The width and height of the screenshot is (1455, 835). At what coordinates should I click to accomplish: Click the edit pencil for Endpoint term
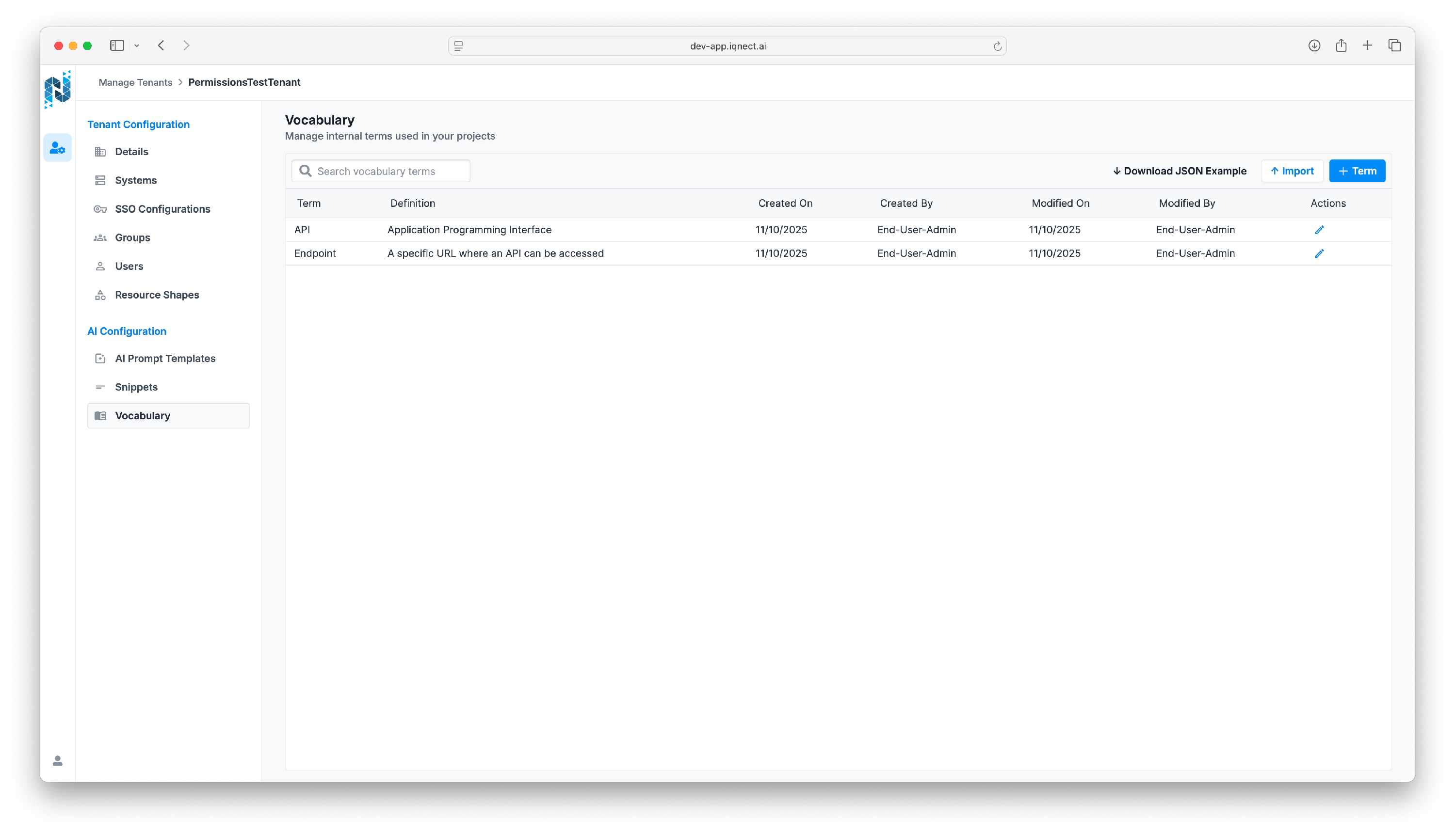1319,253
